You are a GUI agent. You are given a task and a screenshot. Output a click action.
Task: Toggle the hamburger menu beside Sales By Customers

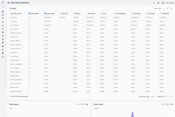8,3
